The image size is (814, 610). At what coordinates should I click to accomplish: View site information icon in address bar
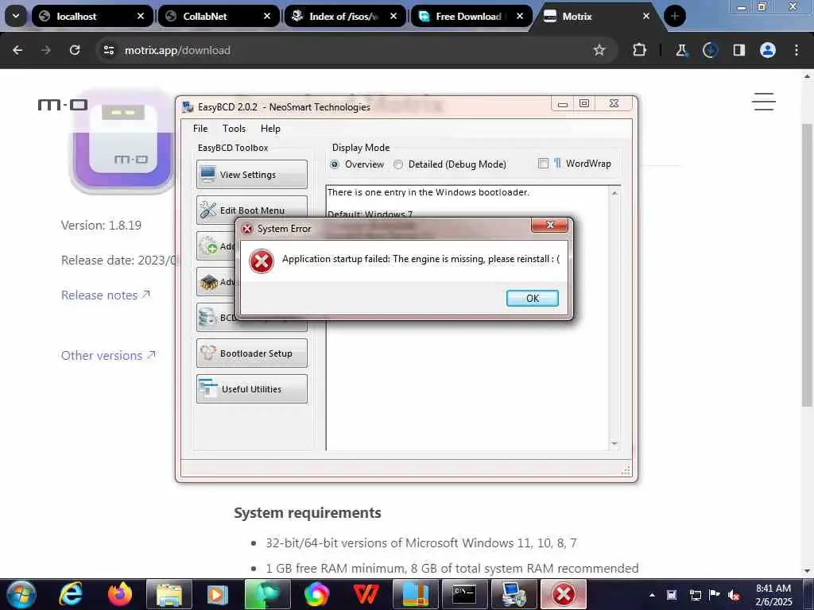tap(108, 50)
